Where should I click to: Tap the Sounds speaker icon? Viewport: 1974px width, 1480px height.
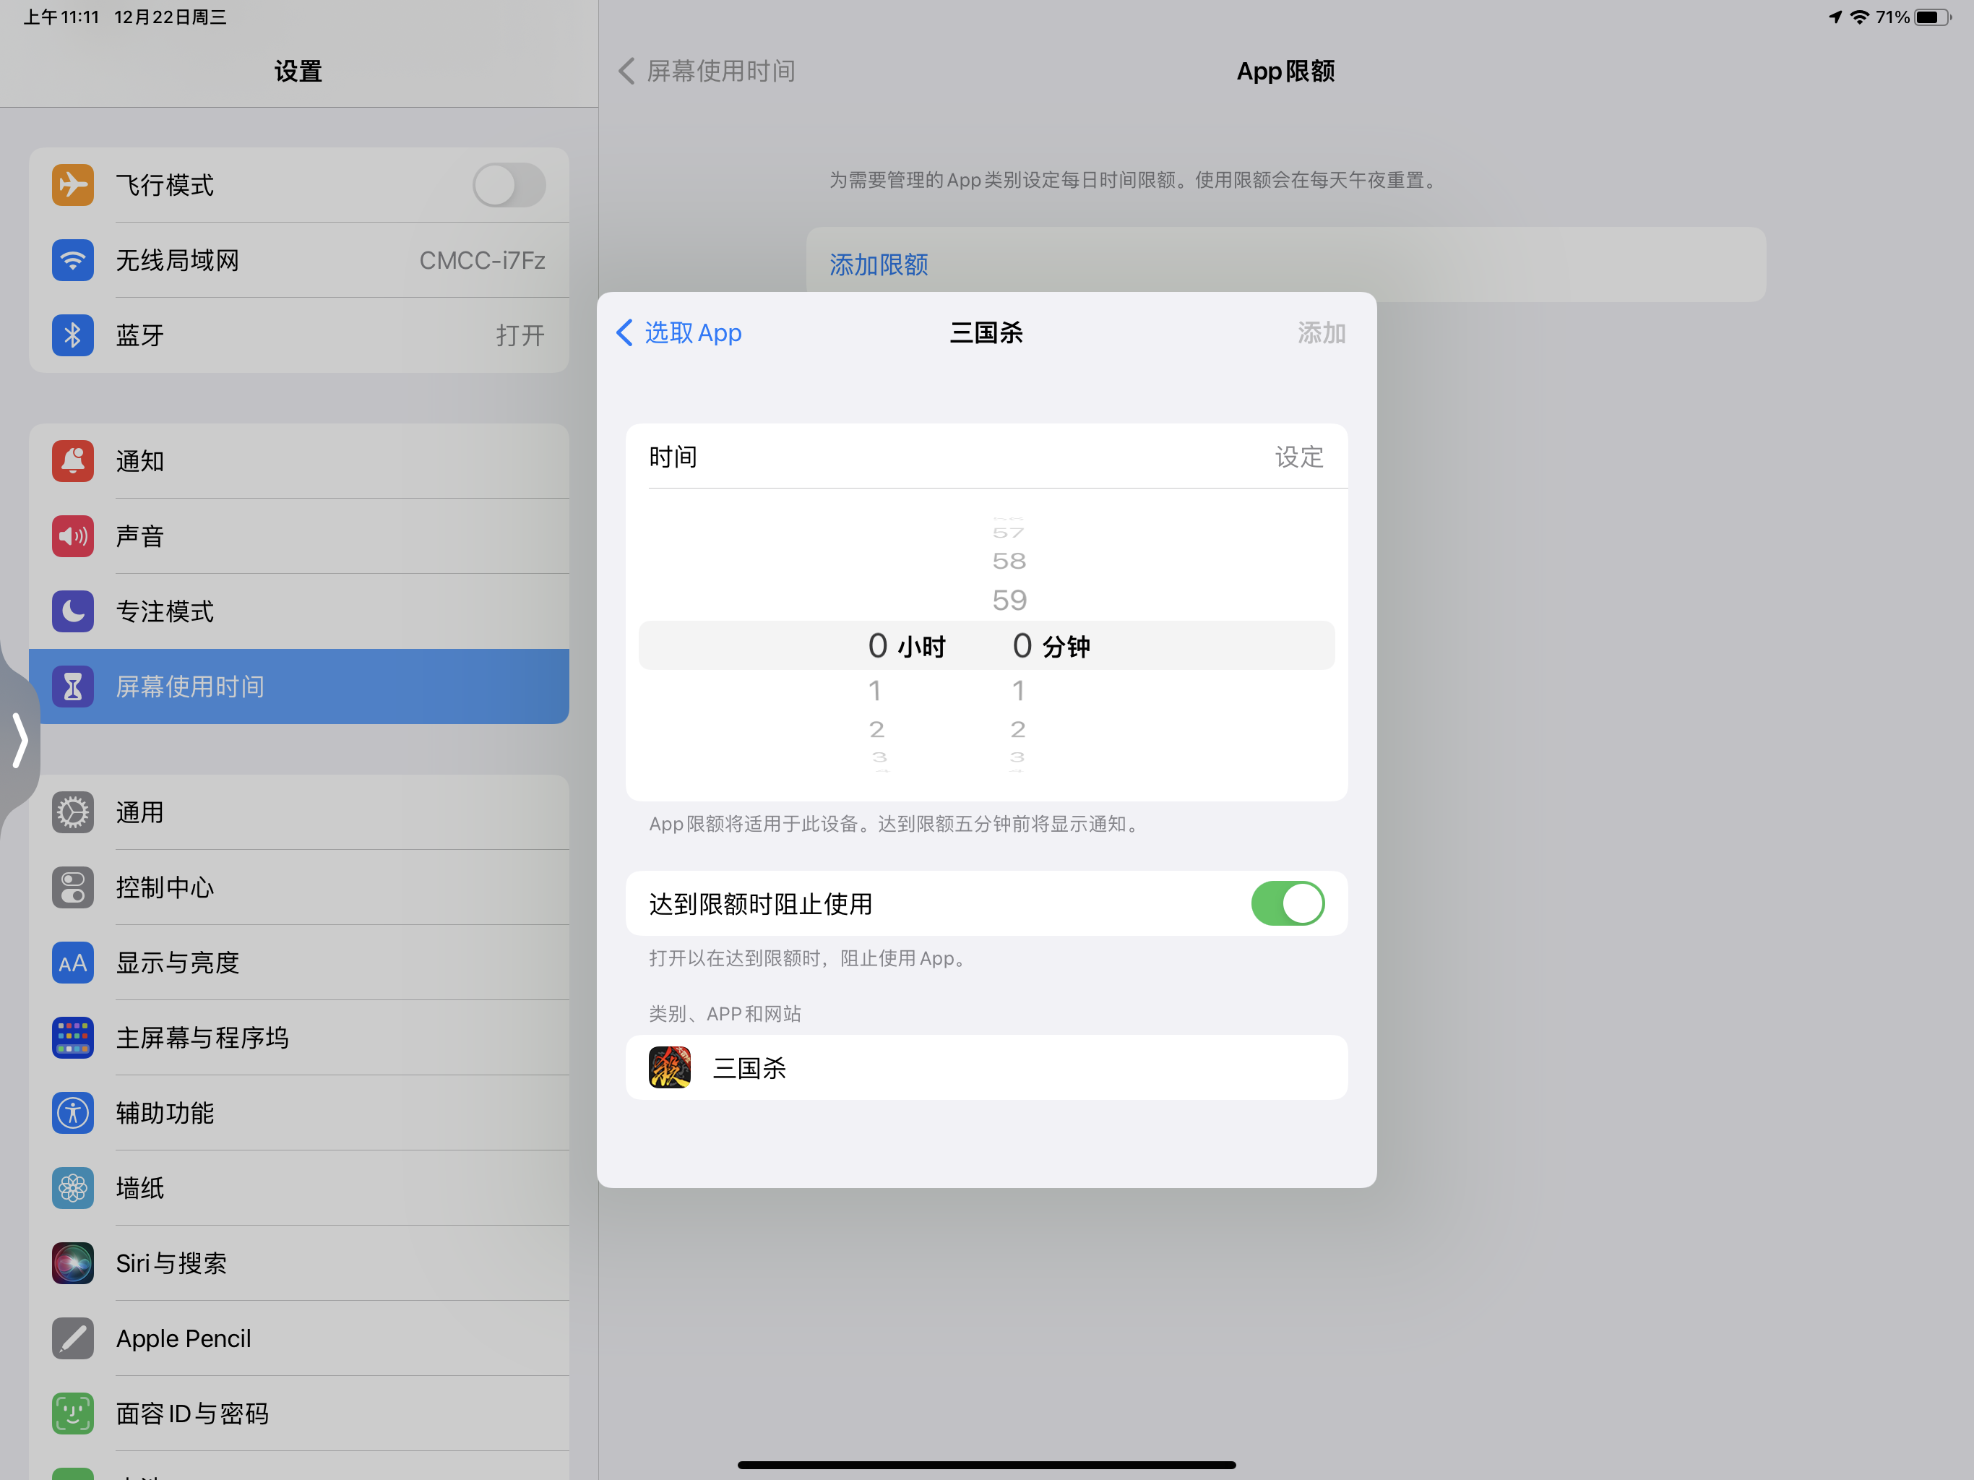(72, 535)
